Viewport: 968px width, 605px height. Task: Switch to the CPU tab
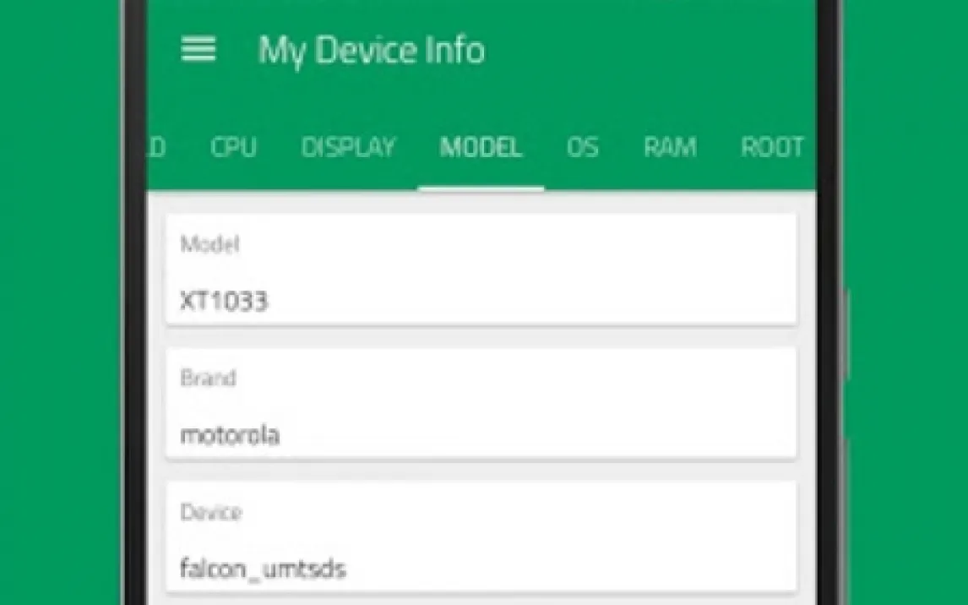click(233, 147)
